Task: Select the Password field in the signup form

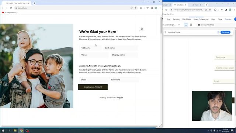Action: click(x=125, y=80)
